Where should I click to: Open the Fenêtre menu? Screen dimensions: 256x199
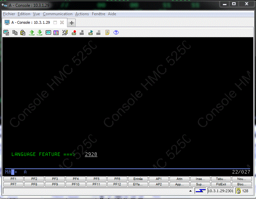(x=98, y=14)
